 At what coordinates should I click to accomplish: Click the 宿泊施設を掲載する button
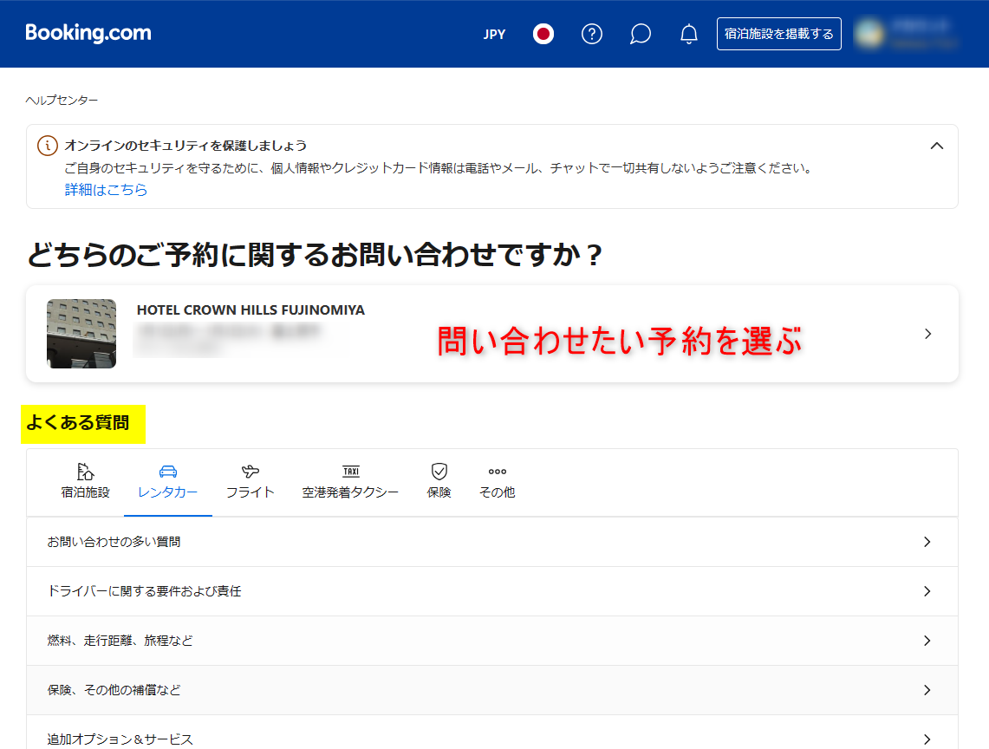pyautogui.click(x=778, y=34)
